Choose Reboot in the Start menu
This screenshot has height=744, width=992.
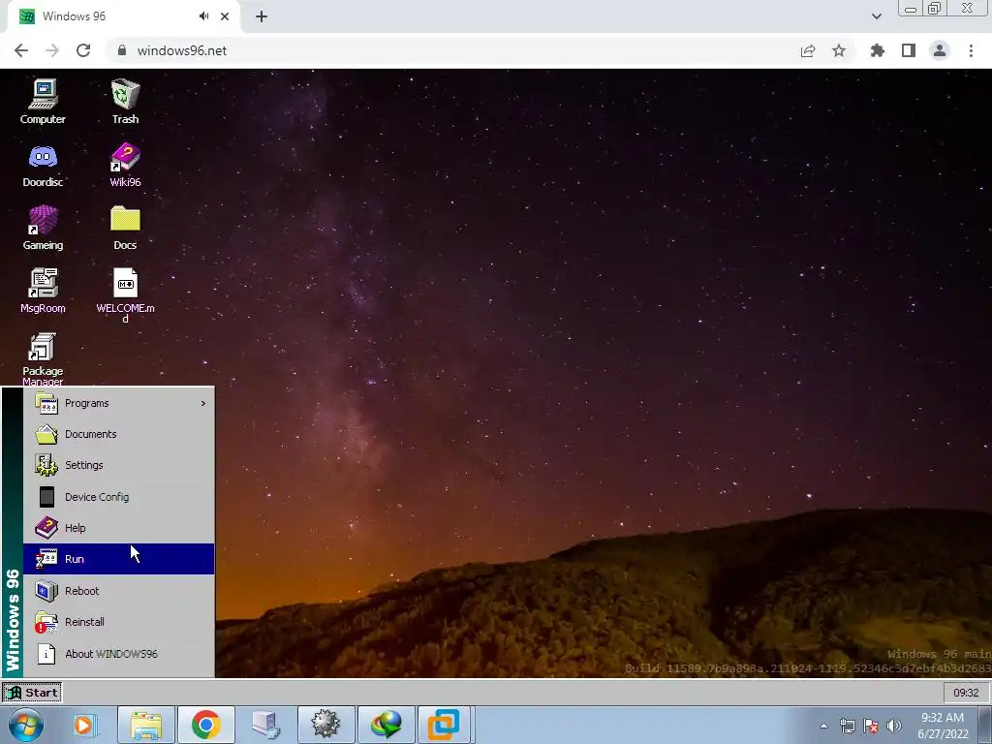(119, 590)
